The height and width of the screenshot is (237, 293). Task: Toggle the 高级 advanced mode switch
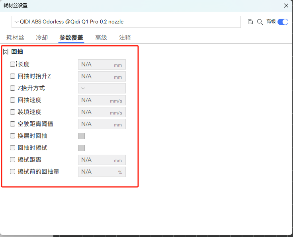tap(283, 22)
